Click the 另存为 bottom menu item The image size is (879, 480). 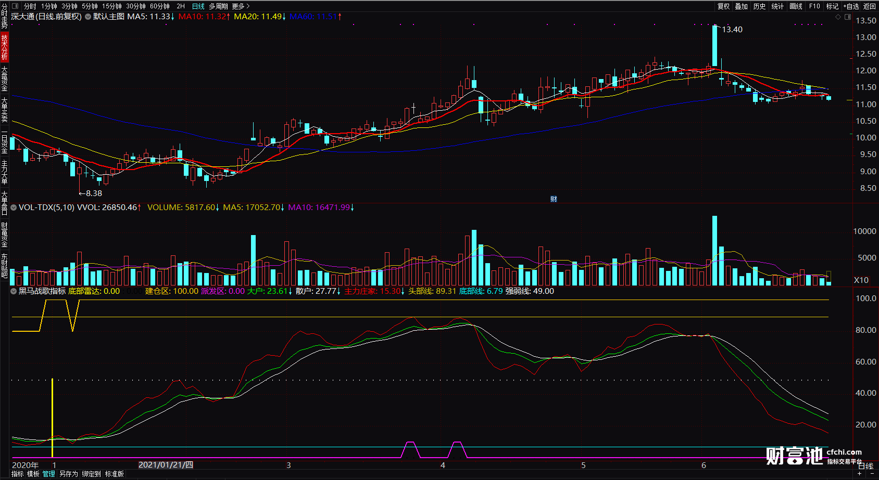point(68,474)
